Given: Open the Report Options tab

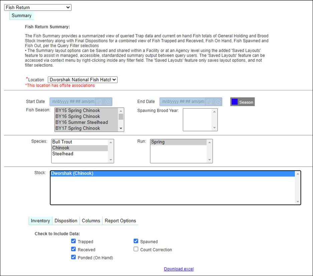Looking at the screenshot, I should tap(120, 221).
